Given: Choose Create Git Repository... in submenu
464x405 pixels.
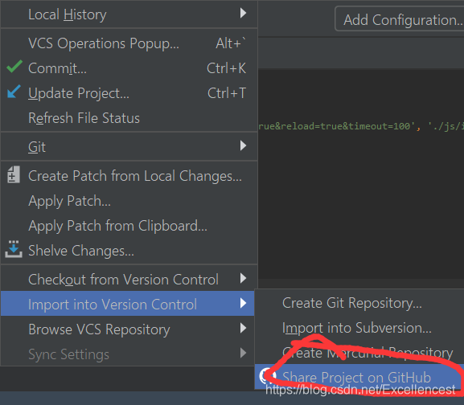Looking at the screenshot, I should tap(359, 303).
